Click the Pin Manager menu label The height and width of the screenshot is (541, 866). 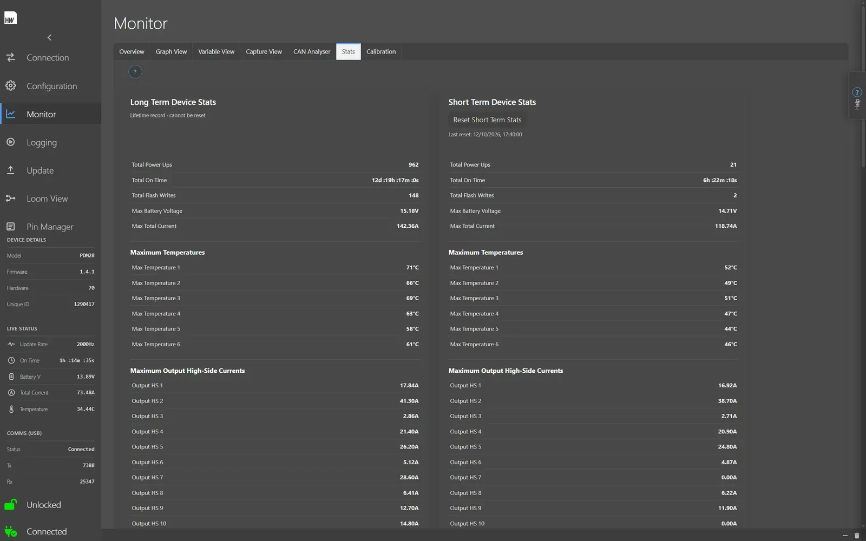[x=50, y=227]
